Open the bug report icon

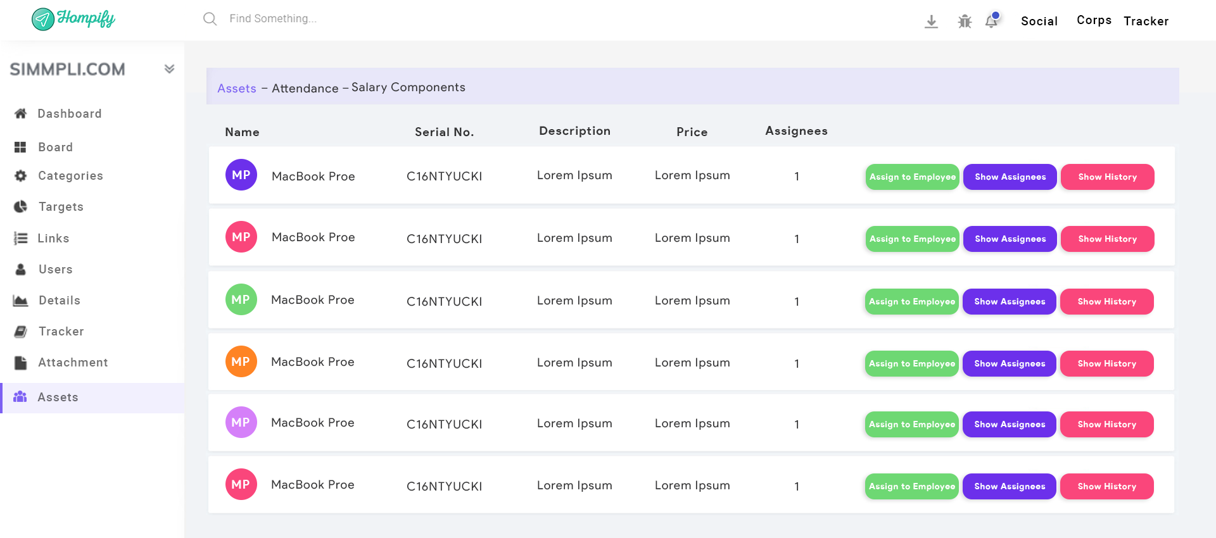pos(965,22)
